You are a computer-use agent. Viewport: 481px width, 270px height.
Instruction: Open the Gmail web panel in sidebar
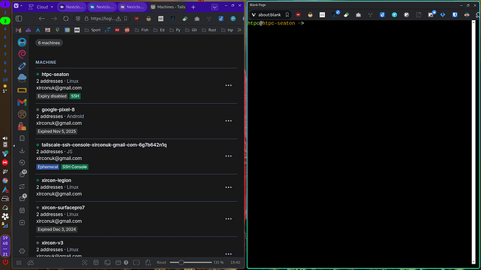22,102
